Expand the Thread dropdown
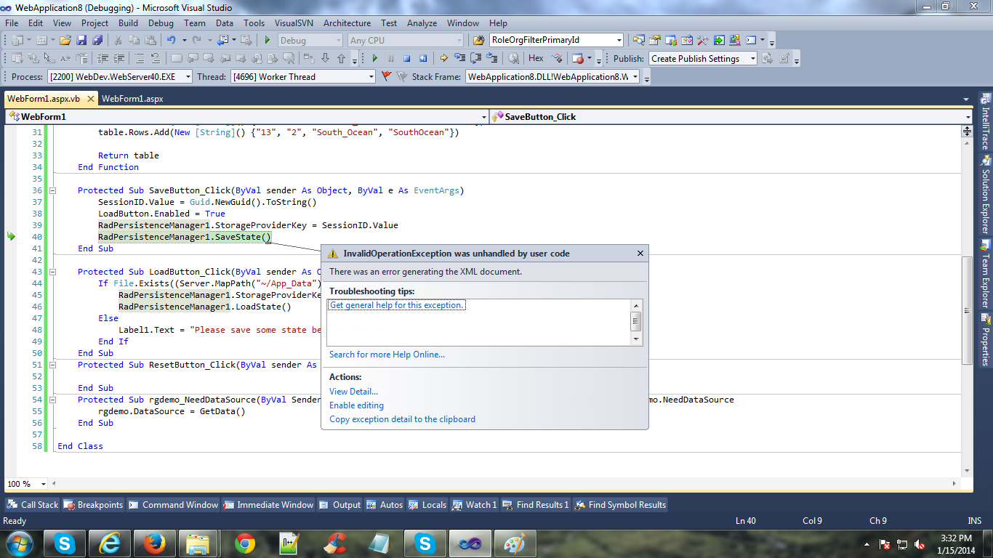 point(371,77)
